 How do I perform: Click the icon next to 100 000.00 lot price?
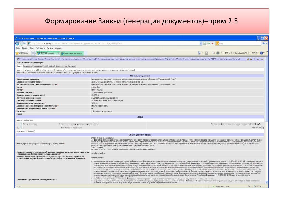pyautogui.click(x=263, y=128)
